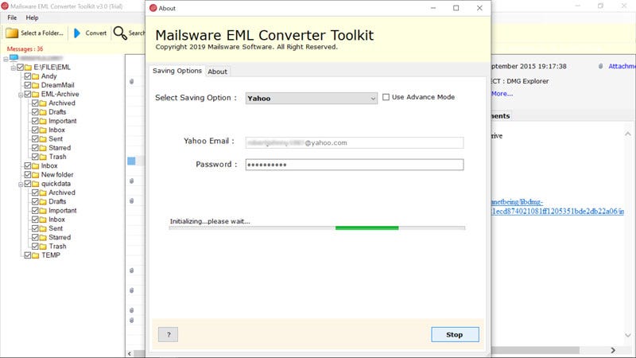Select Inbox under EML-Archive
This screenshot has width=636, height=358.
click(56, 130)
